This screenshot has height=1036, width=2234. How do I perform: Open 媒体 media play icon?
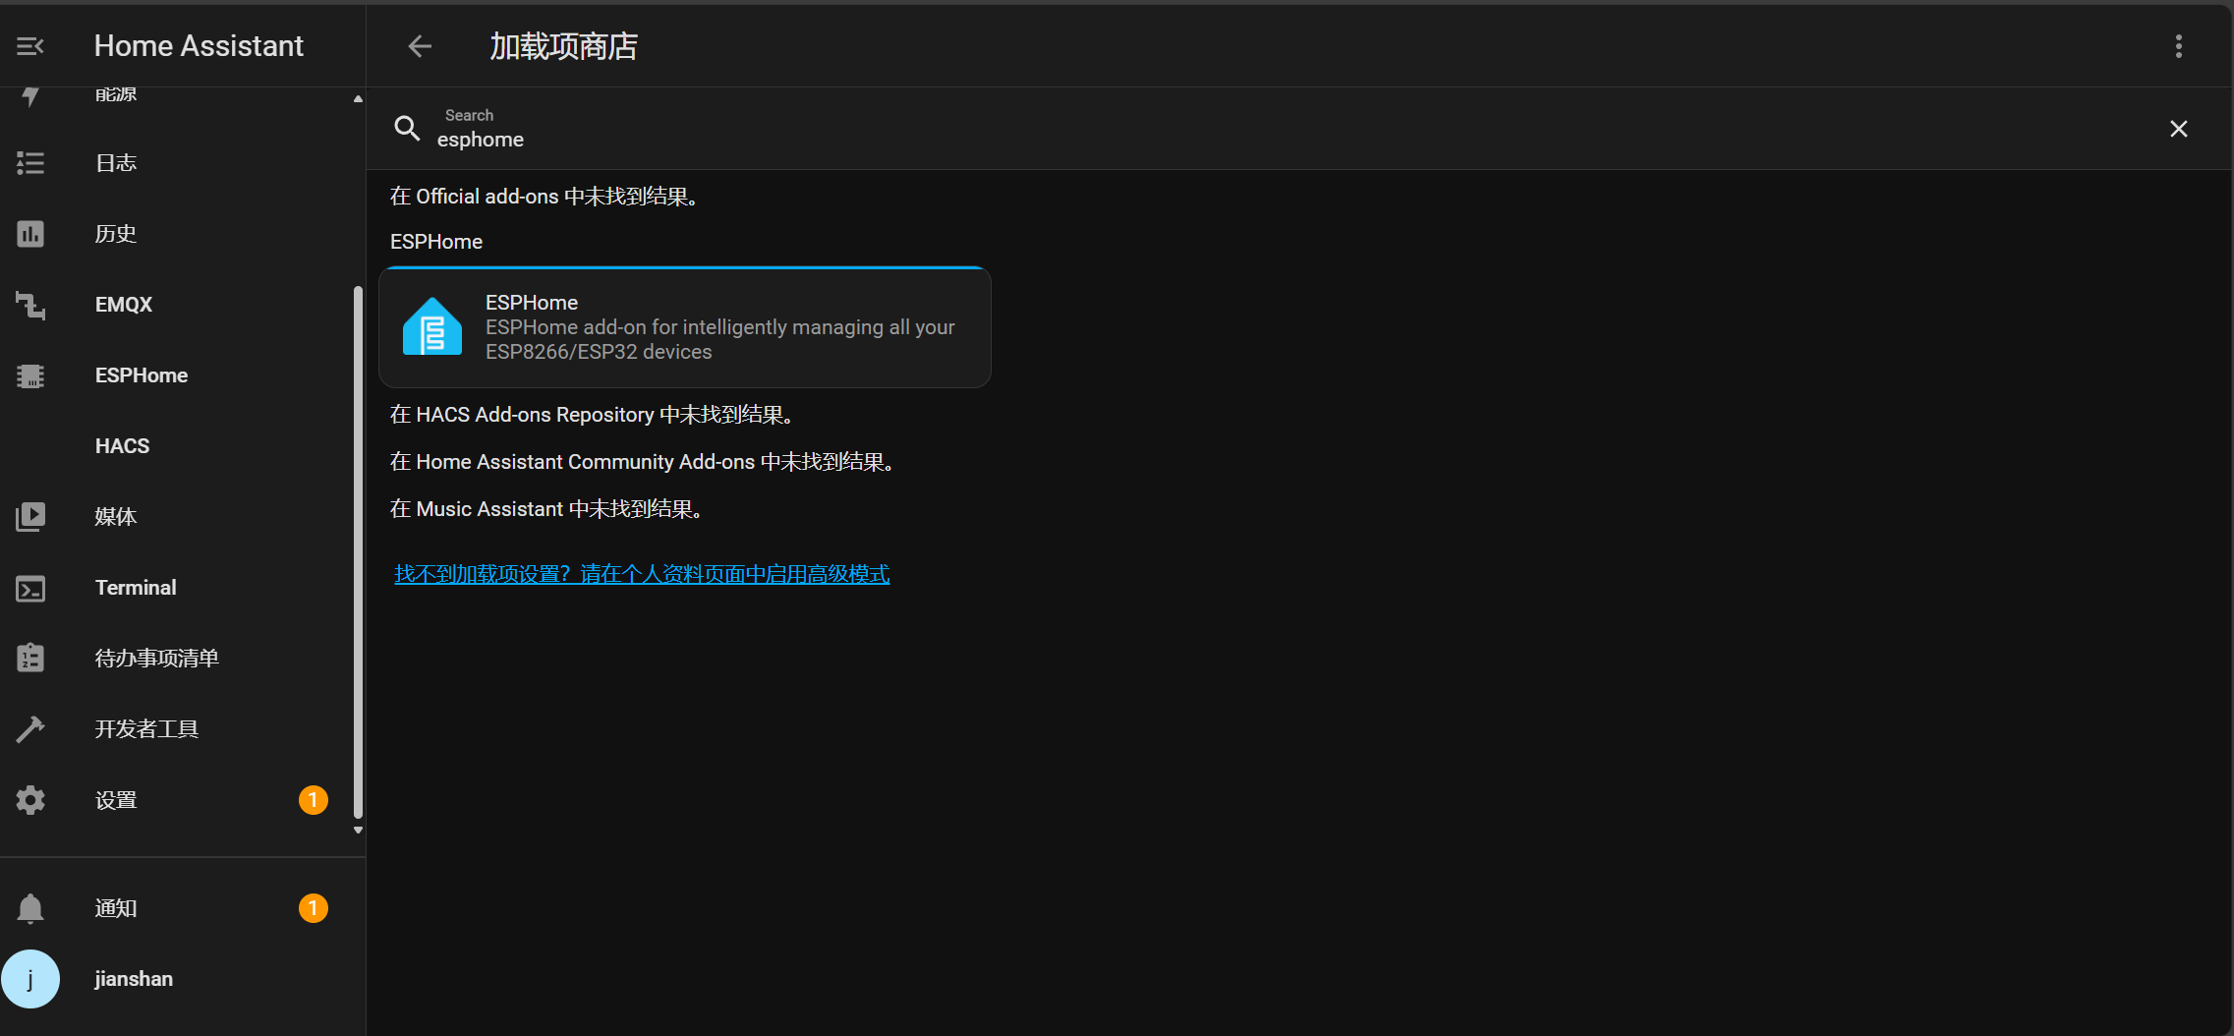click(30, 517)
